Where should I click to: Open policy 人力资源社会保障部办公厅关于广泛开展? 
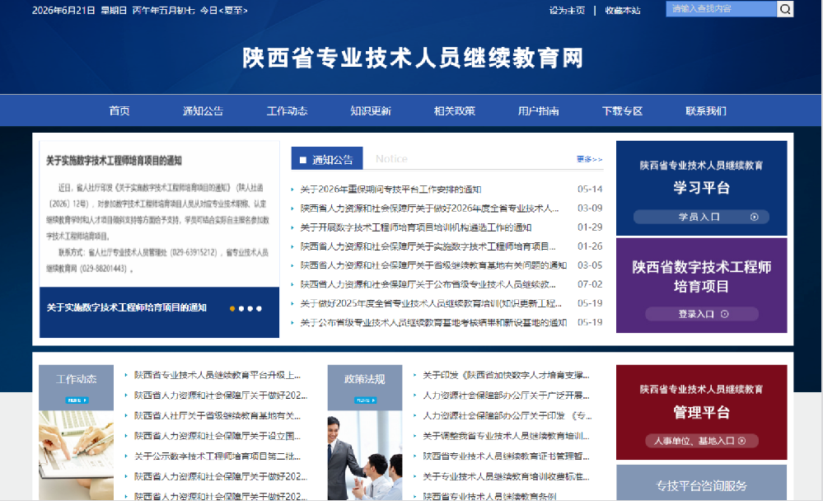pyautogui.click(x=506, y=396)
